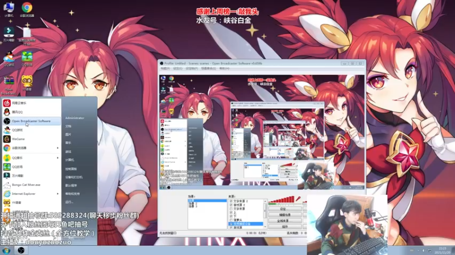Click the taskbar clock
The width and height of the screenshot is (455, 255).
click(x=442, y=250)
